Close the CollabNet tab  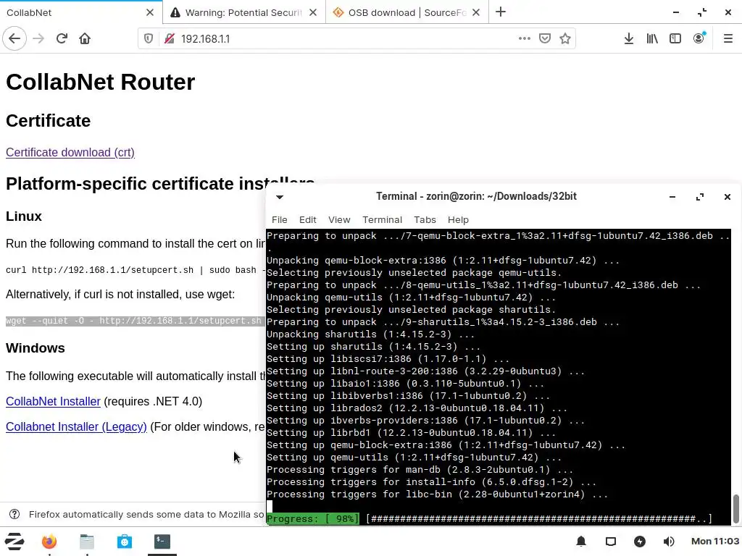(150, 12)
